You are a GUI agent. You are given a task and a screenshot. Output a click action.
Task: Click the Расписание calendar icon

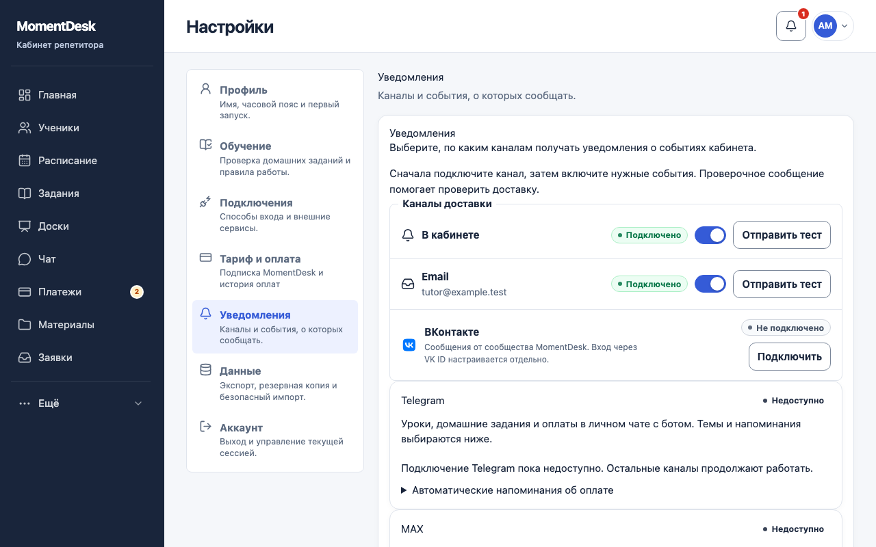point(25,161)
